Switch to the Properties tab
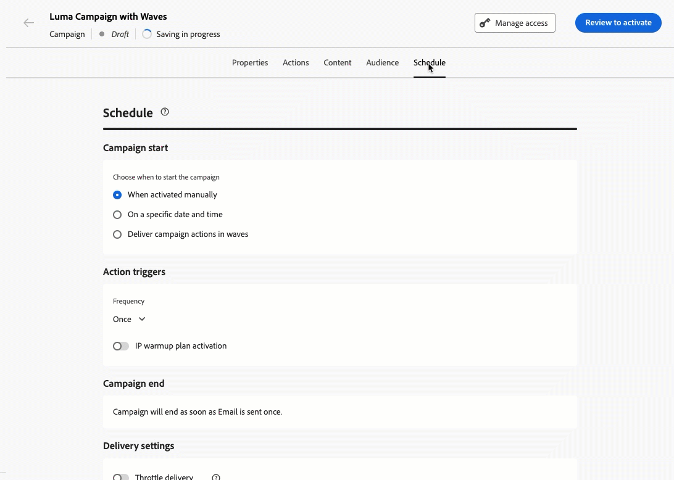Screen dimensions: 674x480 pos(250,62)
